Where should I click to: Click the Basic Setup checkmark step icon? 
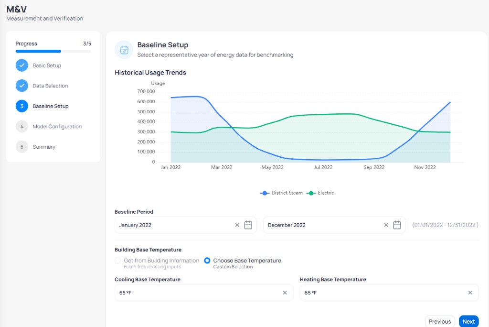pyautogui.click(x=22, y=65)
